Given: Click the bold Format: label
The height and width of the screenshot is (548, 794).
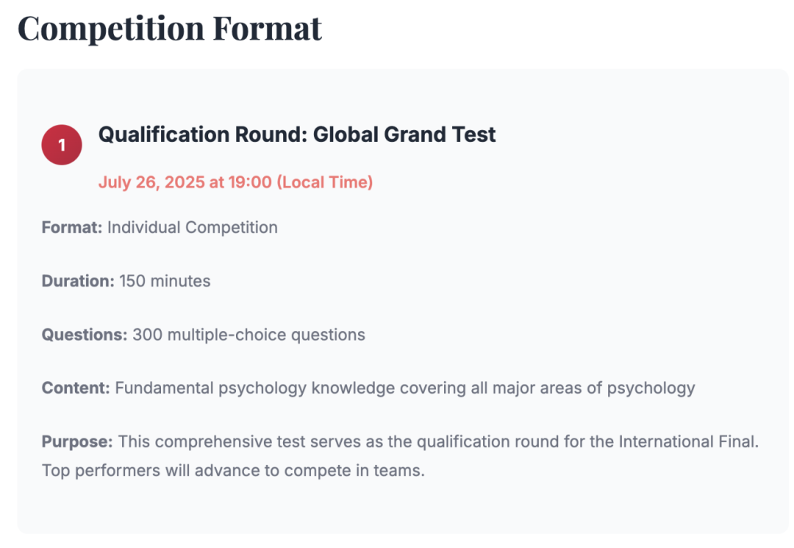Looking at the screenshot, I should point(72,228).
